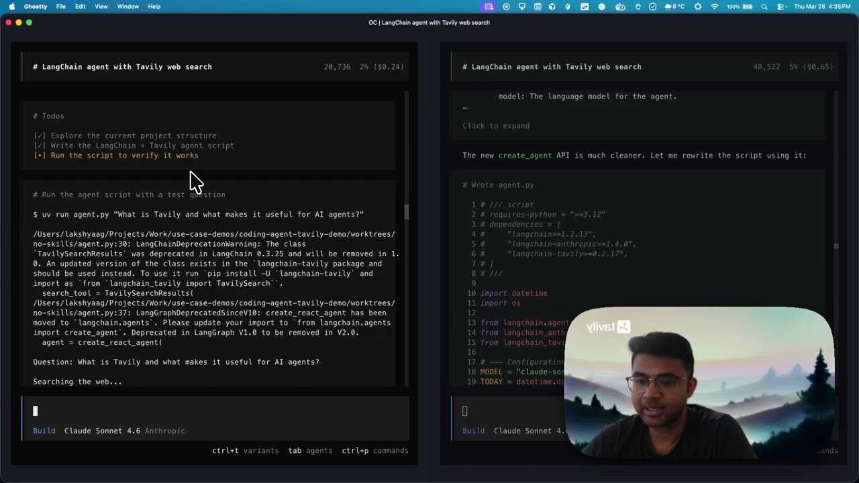
Task: Click Run the agent script heading
Action: [129, 195]
